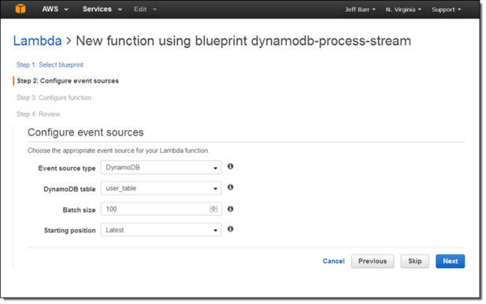Click the Batch size spinner arrows
The height and width of the screenshot is (304, 486).
(213, 209)
